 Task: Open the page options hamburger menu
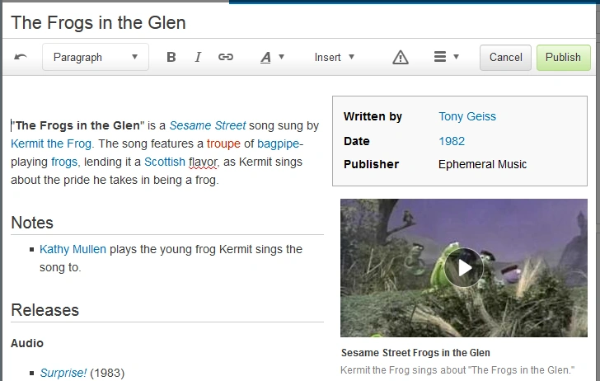pyautogui.click(x=446, y=57)
